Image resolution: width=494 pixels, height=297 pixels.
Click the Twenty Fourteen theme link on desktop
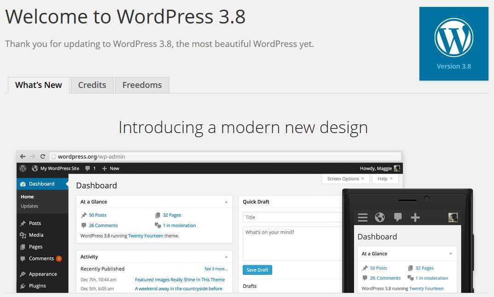(145, 236)
